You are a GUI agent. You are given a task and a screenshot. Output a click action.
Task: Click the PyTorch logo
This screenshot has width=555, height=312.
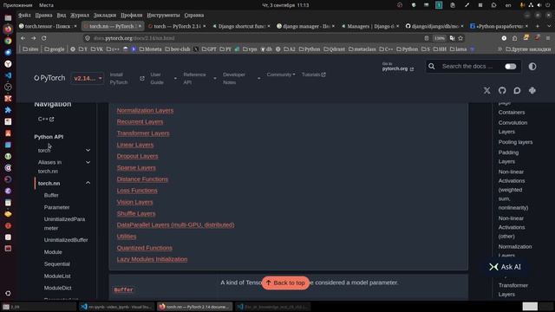49,78
